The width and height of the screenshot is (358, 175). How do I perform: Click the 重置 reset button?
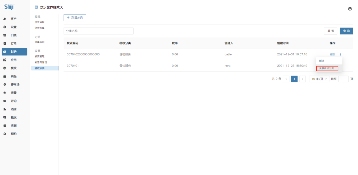(331, 31)
